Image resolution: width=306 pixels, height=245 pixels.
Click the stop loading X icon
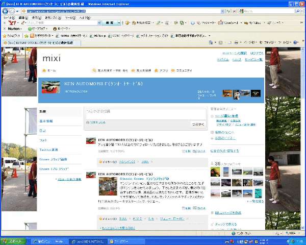click(x=235, y=11)
